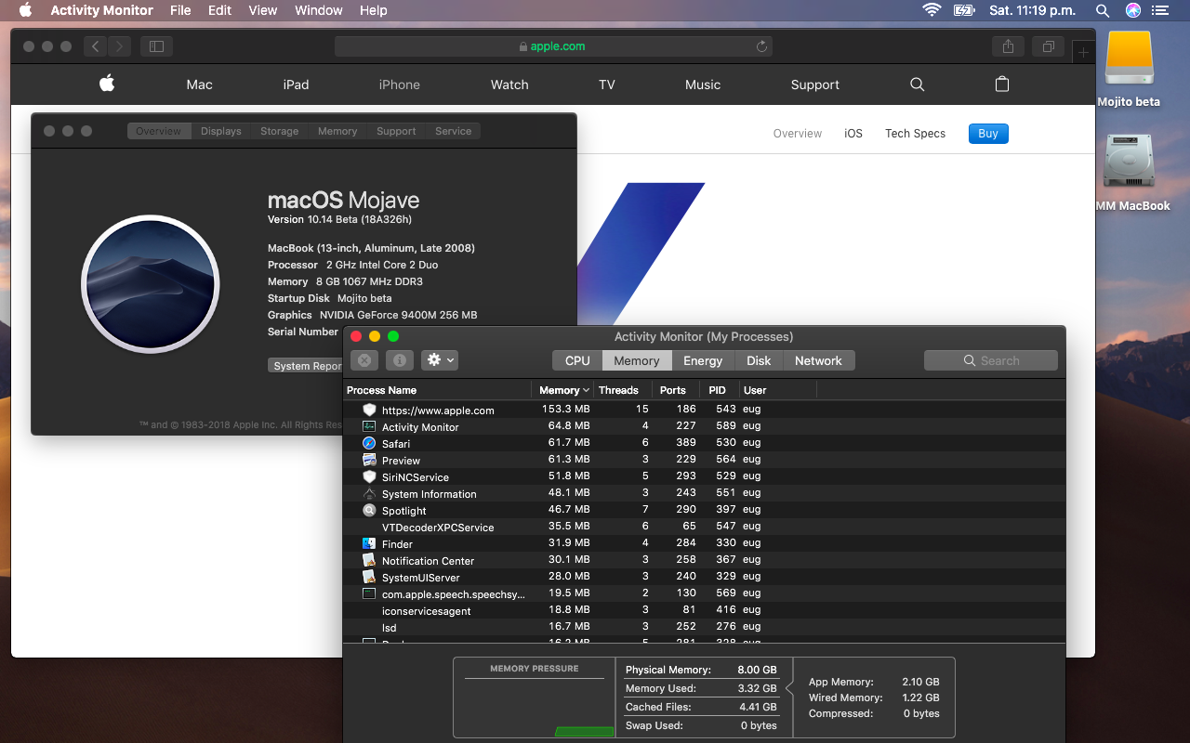1190x743 pixels.
Task: Sort by Memory column header
Action: [x=564, y=390]
